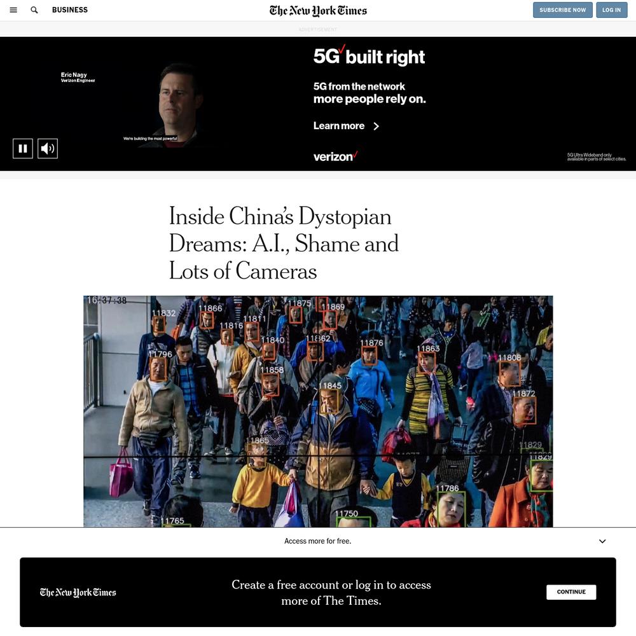Click the Access more for free text
636x636 pixels.
click(317, 541)
